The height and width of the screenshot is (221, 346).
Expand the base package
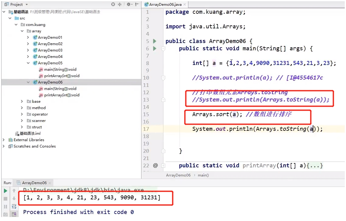(x=22, y=101)
